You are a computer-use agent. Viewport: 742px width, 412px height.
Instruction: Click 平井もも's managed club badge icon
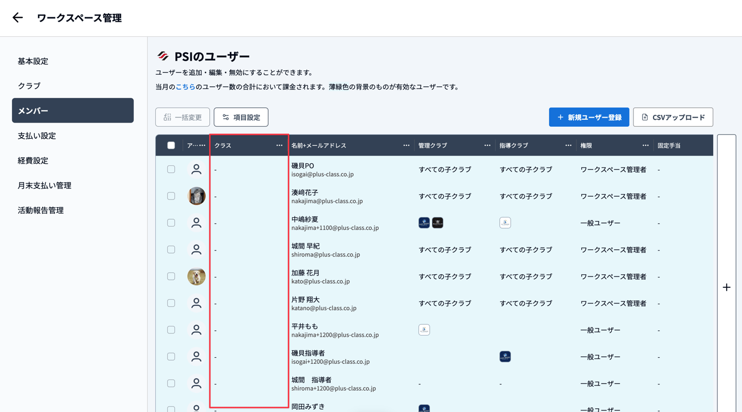424,330
